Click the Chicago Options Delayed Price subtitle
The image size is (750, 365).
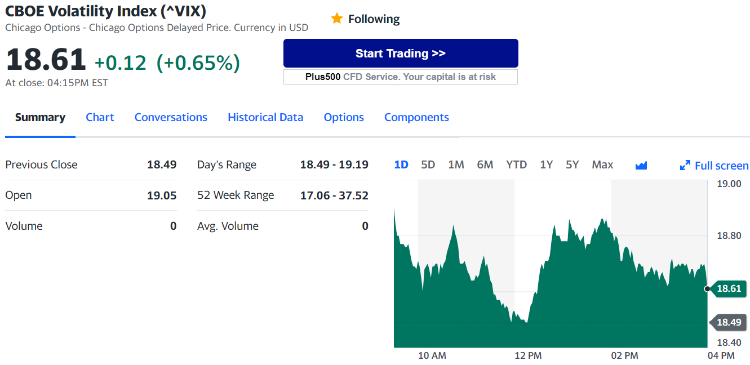coord(157,27)
